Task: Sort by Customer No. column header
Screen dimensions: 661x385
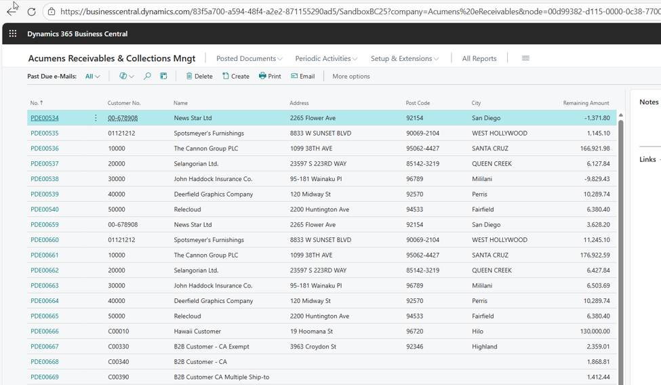Action: pos(124,103)
